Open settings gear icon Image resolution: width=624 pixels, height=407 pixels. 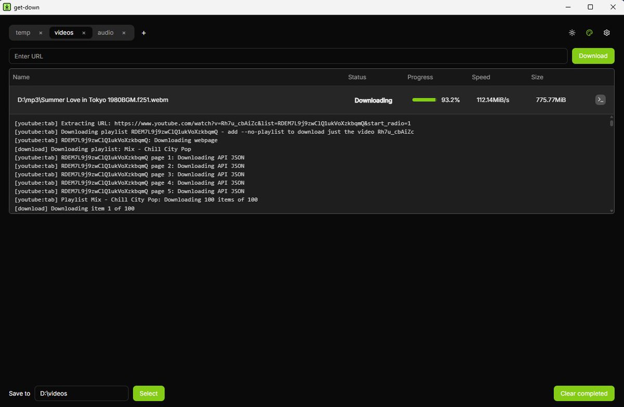coord(606,33)
